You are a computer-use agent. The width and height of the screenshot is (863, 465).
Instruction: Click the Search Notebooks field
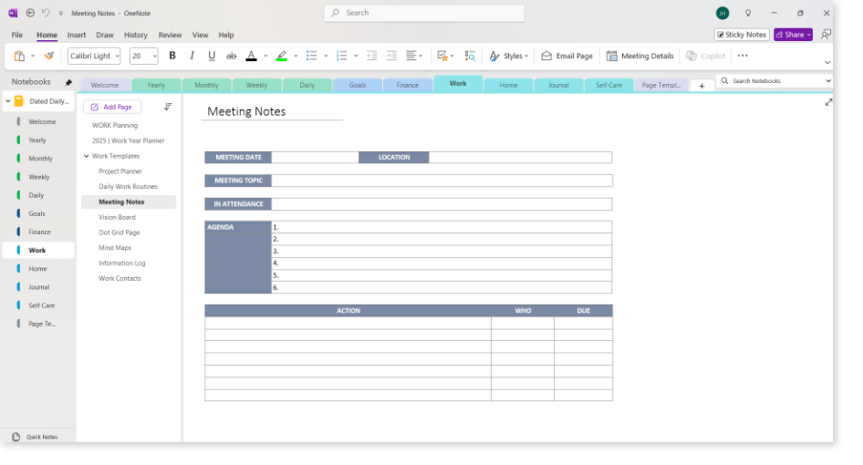(x=775, y=81)
